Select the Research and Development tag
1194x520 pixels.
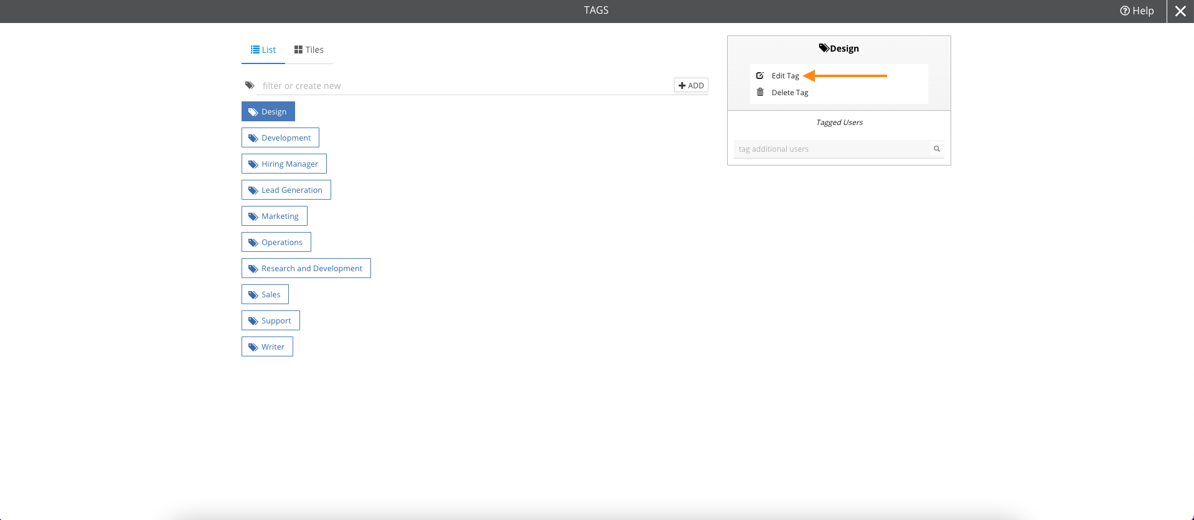tap(306, 268)
